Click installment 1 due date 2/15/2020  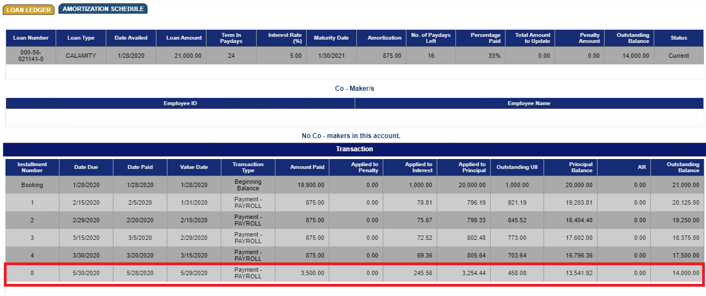click(86, 202)
